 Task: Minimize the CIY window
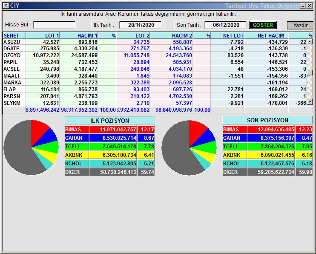pyautogui.click(x=303, y=6)
